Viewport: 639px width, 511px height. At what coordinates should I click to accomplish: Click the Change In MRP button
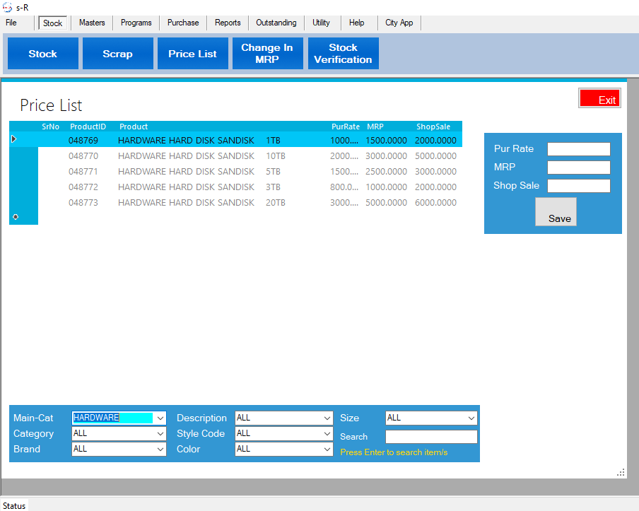266,54
